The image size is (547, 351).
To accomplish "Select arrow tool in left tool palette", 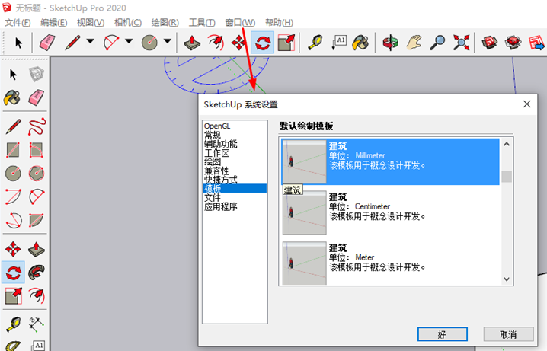I will [13, 75].
